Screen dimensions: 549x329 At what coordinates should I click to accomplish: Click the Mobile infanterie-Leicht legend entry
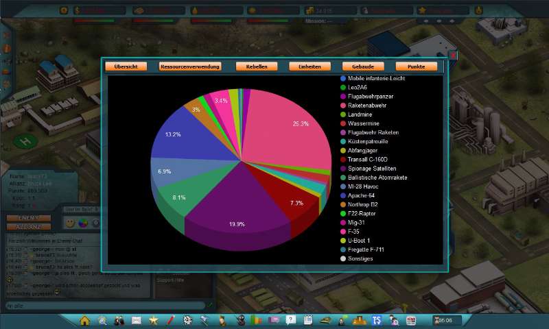pyautogui.click(x=373, y=78)
